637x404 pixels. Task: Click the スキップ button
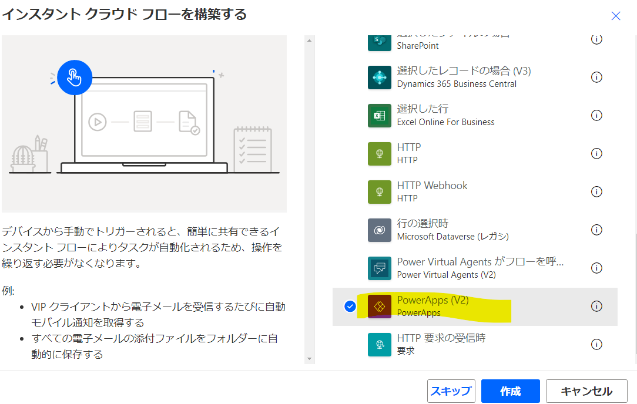tap(451, 391)
